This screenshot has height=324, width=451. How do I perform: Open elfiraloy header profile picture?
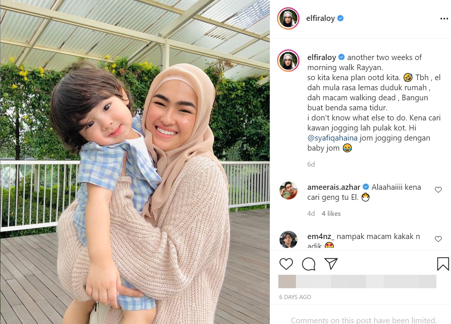[288, 18]
